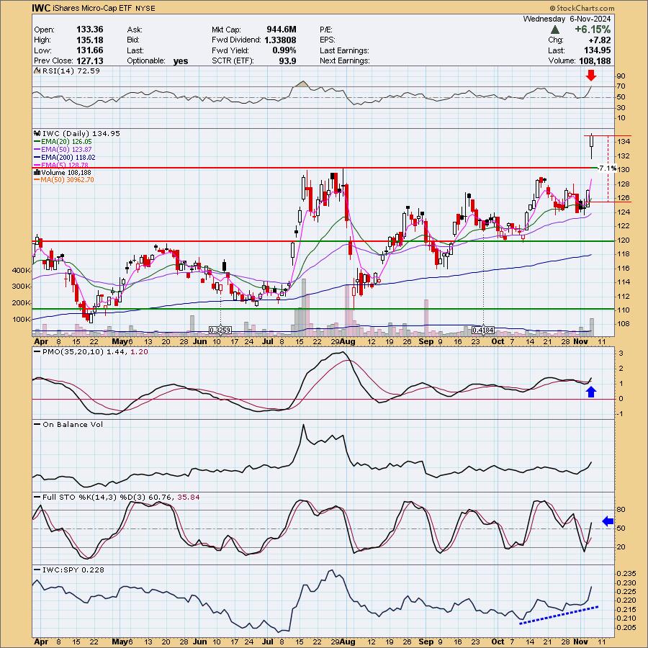The width and height of the screenshot is (648, 648).
Task: Click the Fwd Yield value 0.99%
Action: tap(284, 50)
